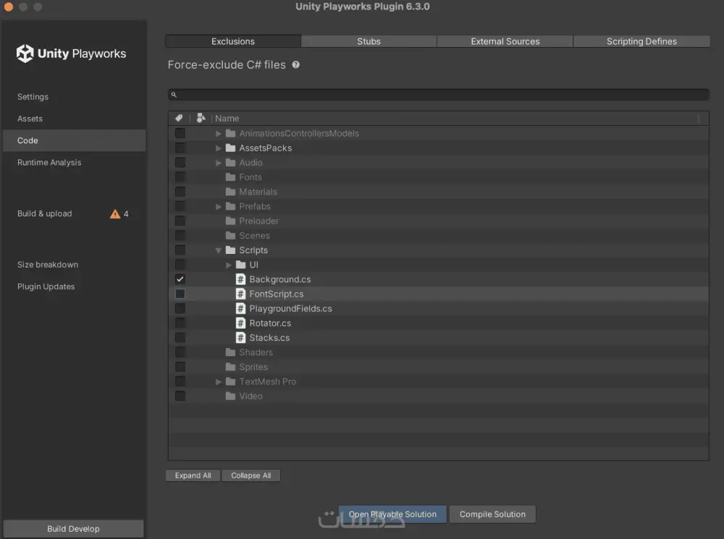The image size is (724, 539).
Task: Click the Collapse All button
Action: click(x=251, y=475)
